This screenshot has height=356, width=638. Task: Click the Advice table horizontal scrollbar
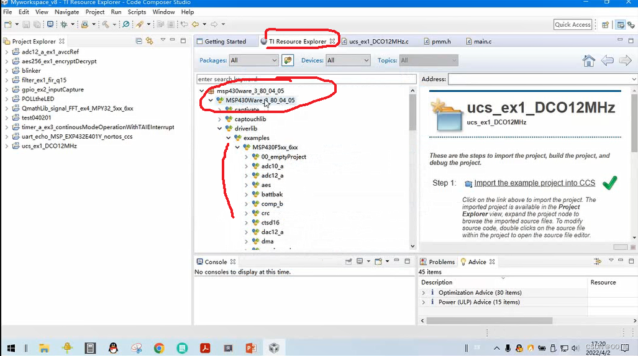[x=489, y=321]
